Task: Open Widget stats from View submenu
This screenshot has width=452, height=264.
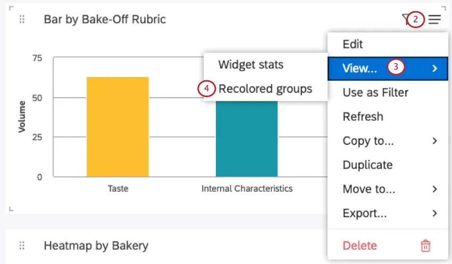Action: [x=251, y=65]
